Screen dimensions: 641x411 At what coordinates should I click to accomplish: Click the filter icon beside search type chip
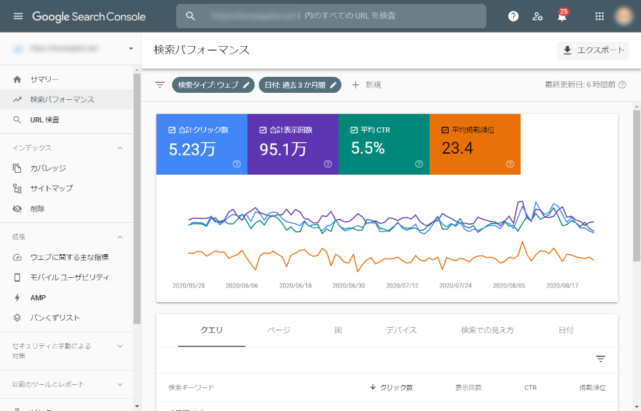coord(160,85)
